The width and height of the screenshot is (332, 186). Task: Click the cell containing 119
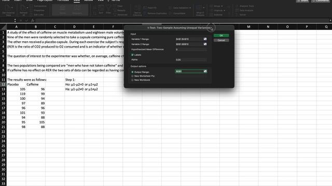pyautogui.click(x=16, y=94)
